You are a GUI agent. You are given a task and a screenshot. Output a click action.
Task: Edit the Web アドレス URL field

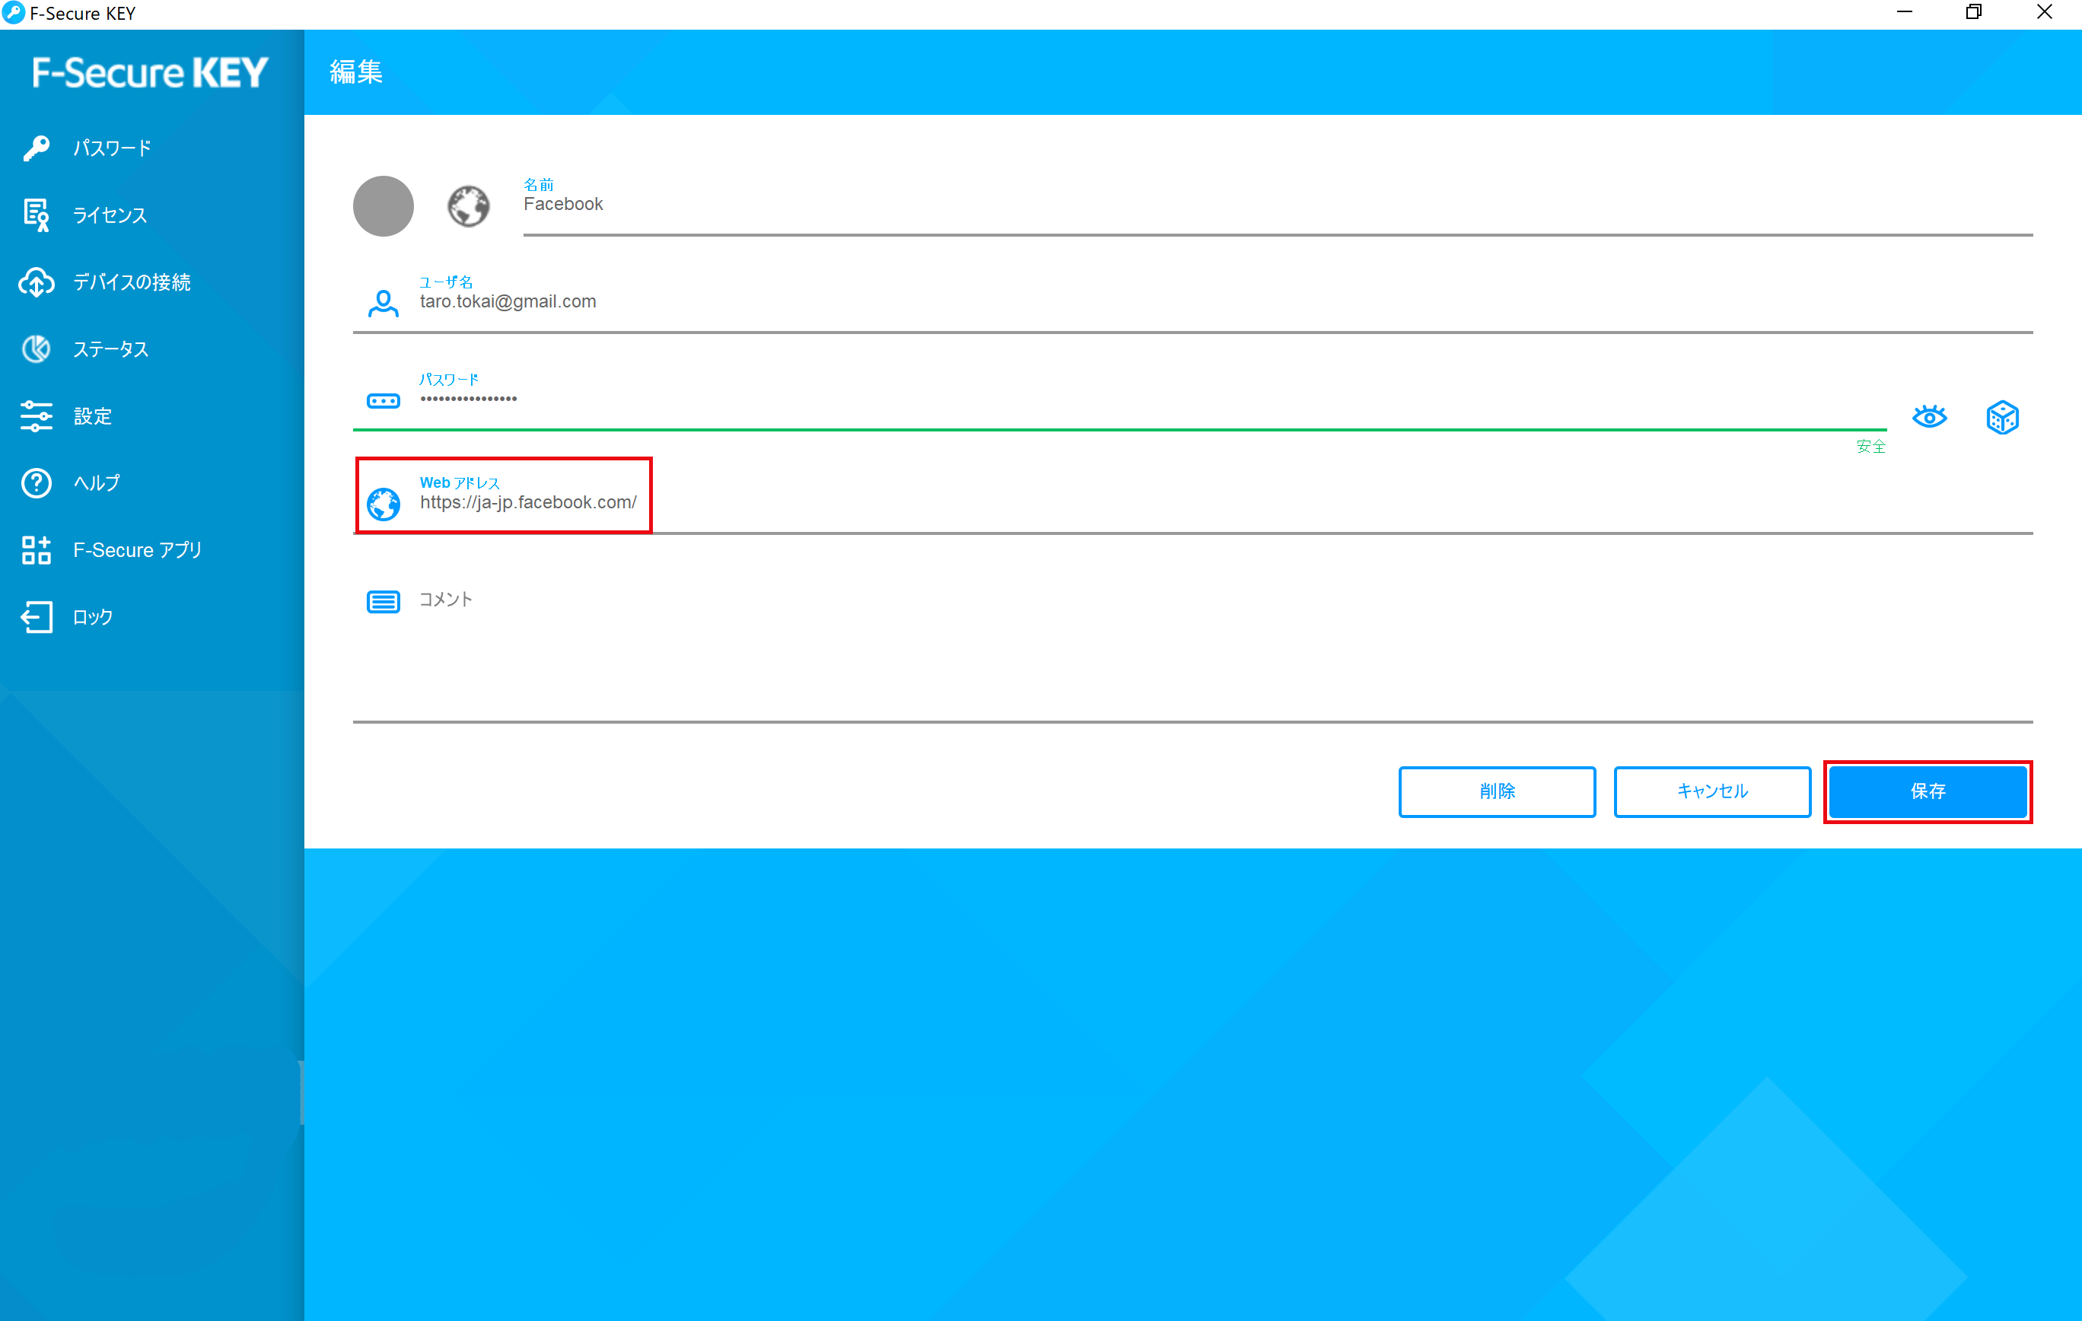[1193, 502]
